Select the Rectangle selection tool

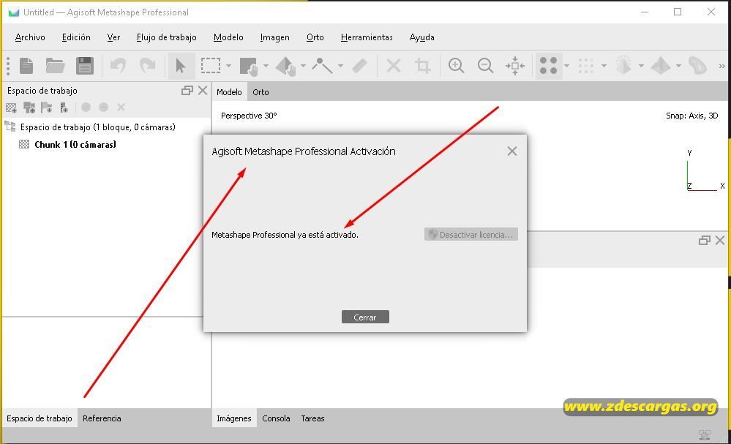pos(211,66)
